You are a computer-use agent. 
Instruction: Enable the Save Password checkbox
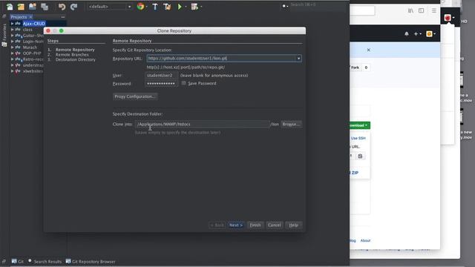pos(183,83)
